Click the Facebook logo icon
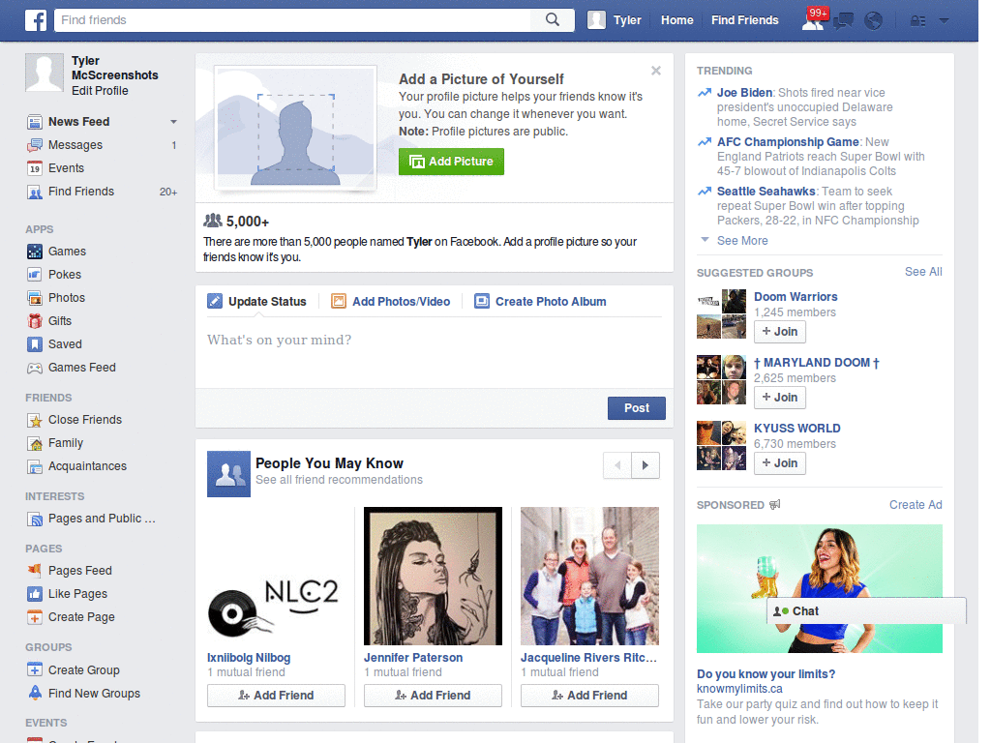The width and height of the screenshot is (991, 743). 36,20
